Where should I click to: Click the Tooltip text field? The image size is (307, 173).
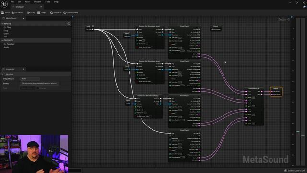(39, 83)
